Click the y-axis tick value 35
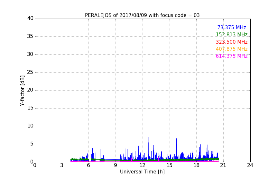 tap(30, 36)
